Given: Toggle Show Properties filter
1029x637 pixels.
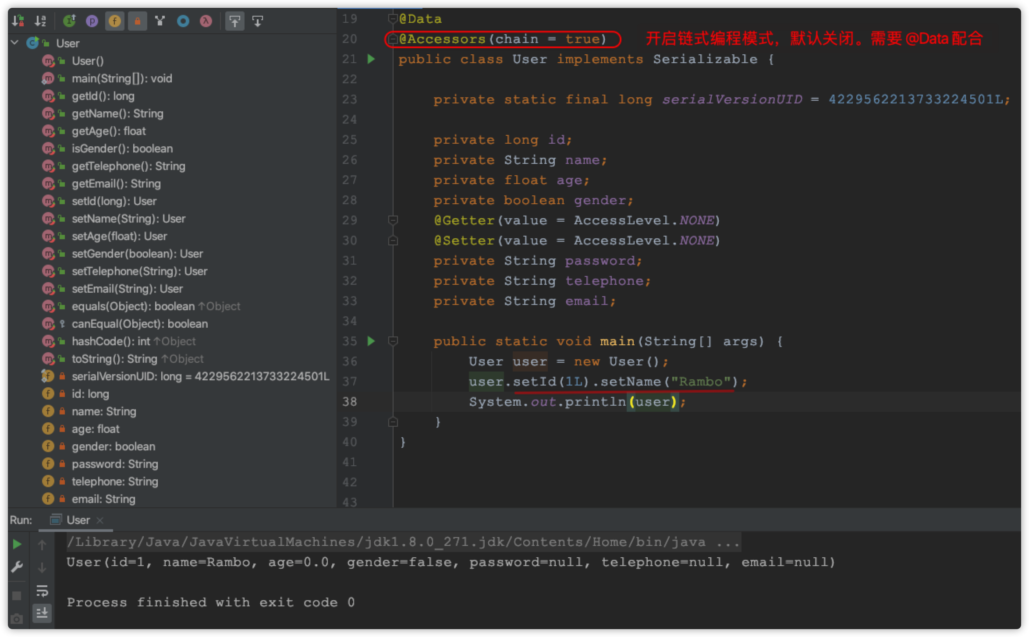Looking at the screenshot, I should click(x=92, y=21).
